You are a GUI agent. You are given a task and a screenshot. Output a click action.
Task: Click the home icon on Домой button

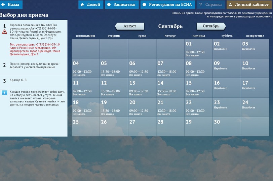point(82,5)
